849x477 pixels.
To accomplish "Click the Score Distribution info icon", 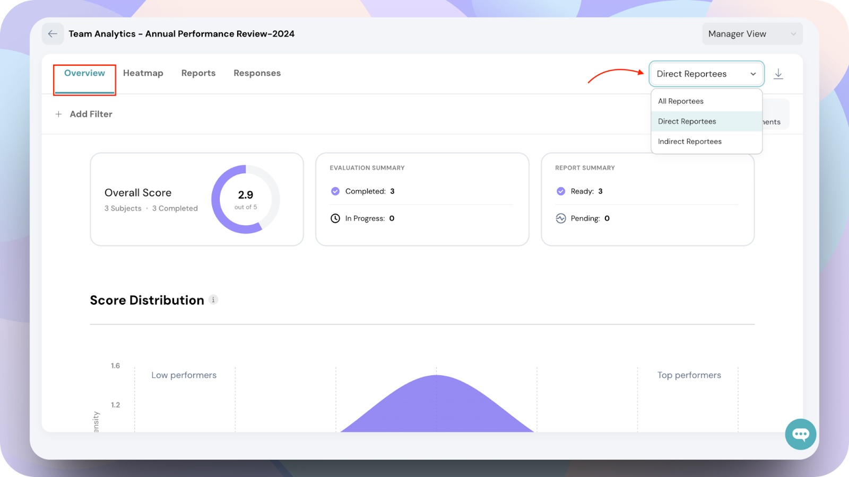I will 213,300.
